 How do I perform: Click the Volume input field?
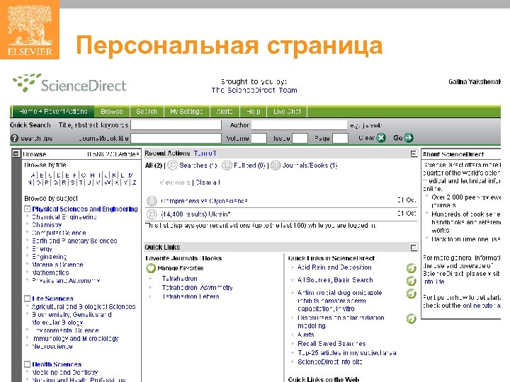click(x=259, y=139)
